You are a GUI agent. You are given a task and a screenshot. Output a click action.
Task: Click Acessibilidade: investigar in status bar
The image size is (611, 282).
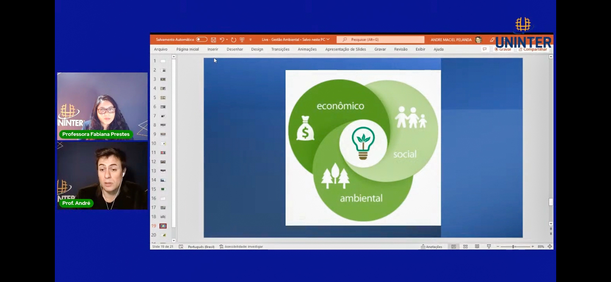click(241, 247)
